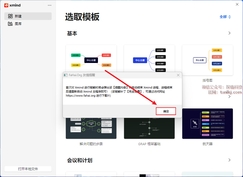Open the 全部 category filter dropdown
Screen dimensions: 243x177
pos(225,17)
